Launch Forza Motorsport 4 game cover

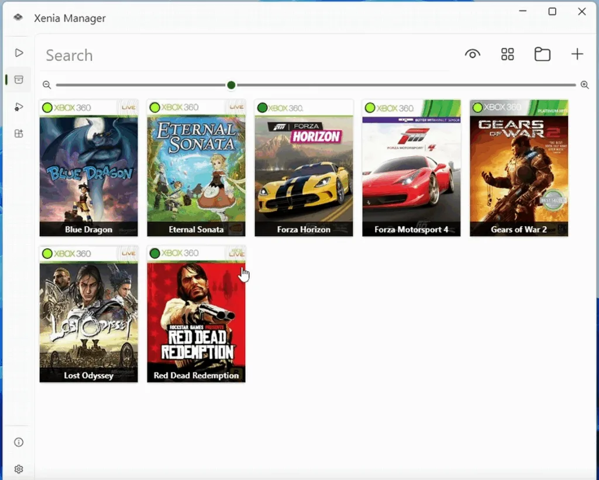click(x=411, y=168)
